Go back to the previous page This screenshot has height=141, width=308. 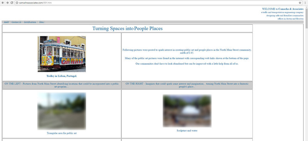(3, 3)
